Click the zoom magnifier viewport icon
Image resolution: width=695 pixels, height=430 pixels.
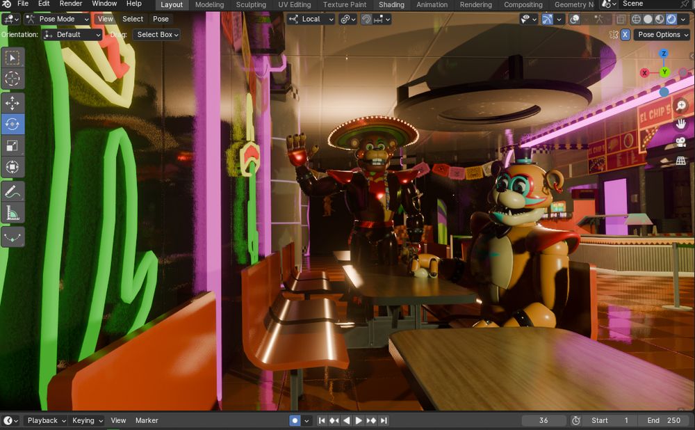681,105
